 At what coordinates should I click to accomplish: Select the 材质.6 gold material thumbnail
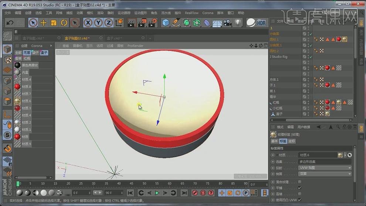pos(17,101)
